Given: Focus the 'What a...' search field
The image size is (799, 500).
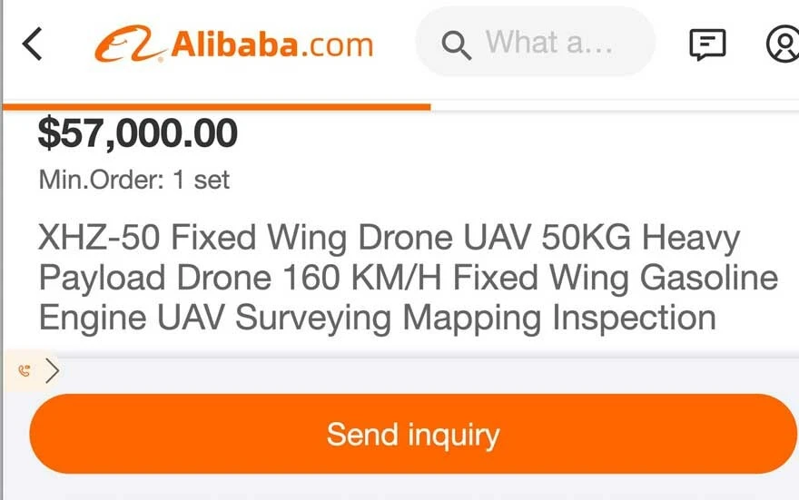Looking at the screenshot, I should click(549, 43).
